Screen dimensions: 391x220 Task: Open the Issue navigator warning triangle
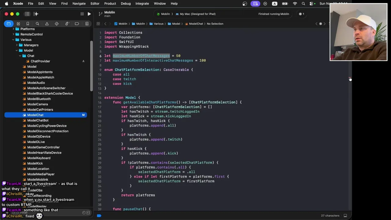47,24
